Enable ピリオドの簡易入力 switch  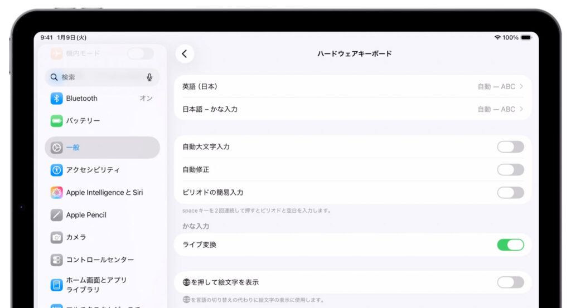(511, 192)
